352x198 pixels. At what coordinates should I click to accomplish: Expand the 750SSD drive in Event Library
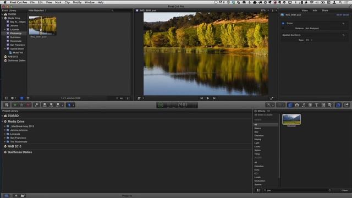click(x=2, y=14)
